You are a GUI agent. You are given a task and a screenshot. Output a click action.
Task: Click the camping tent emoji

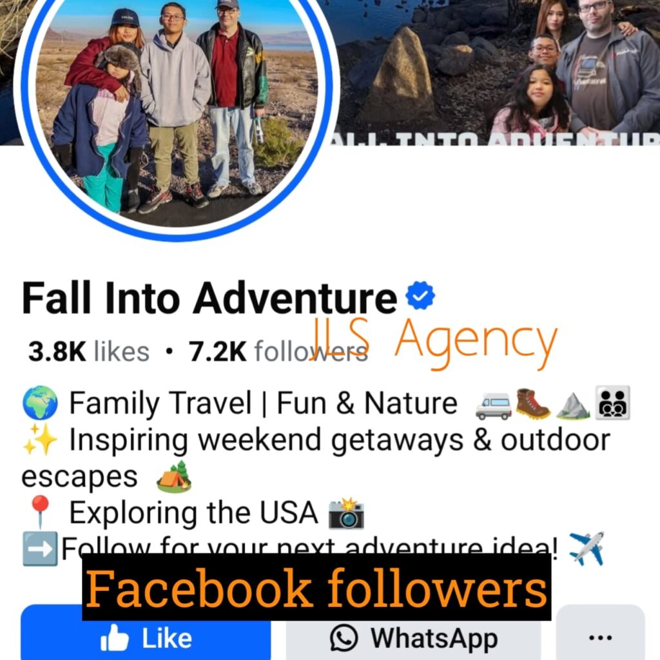[x=174, y=477]
